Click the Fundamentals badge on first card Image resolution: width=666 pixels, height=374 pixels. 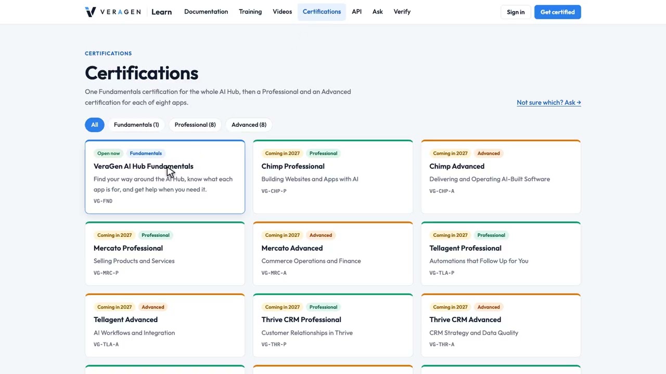click(146, 153)
